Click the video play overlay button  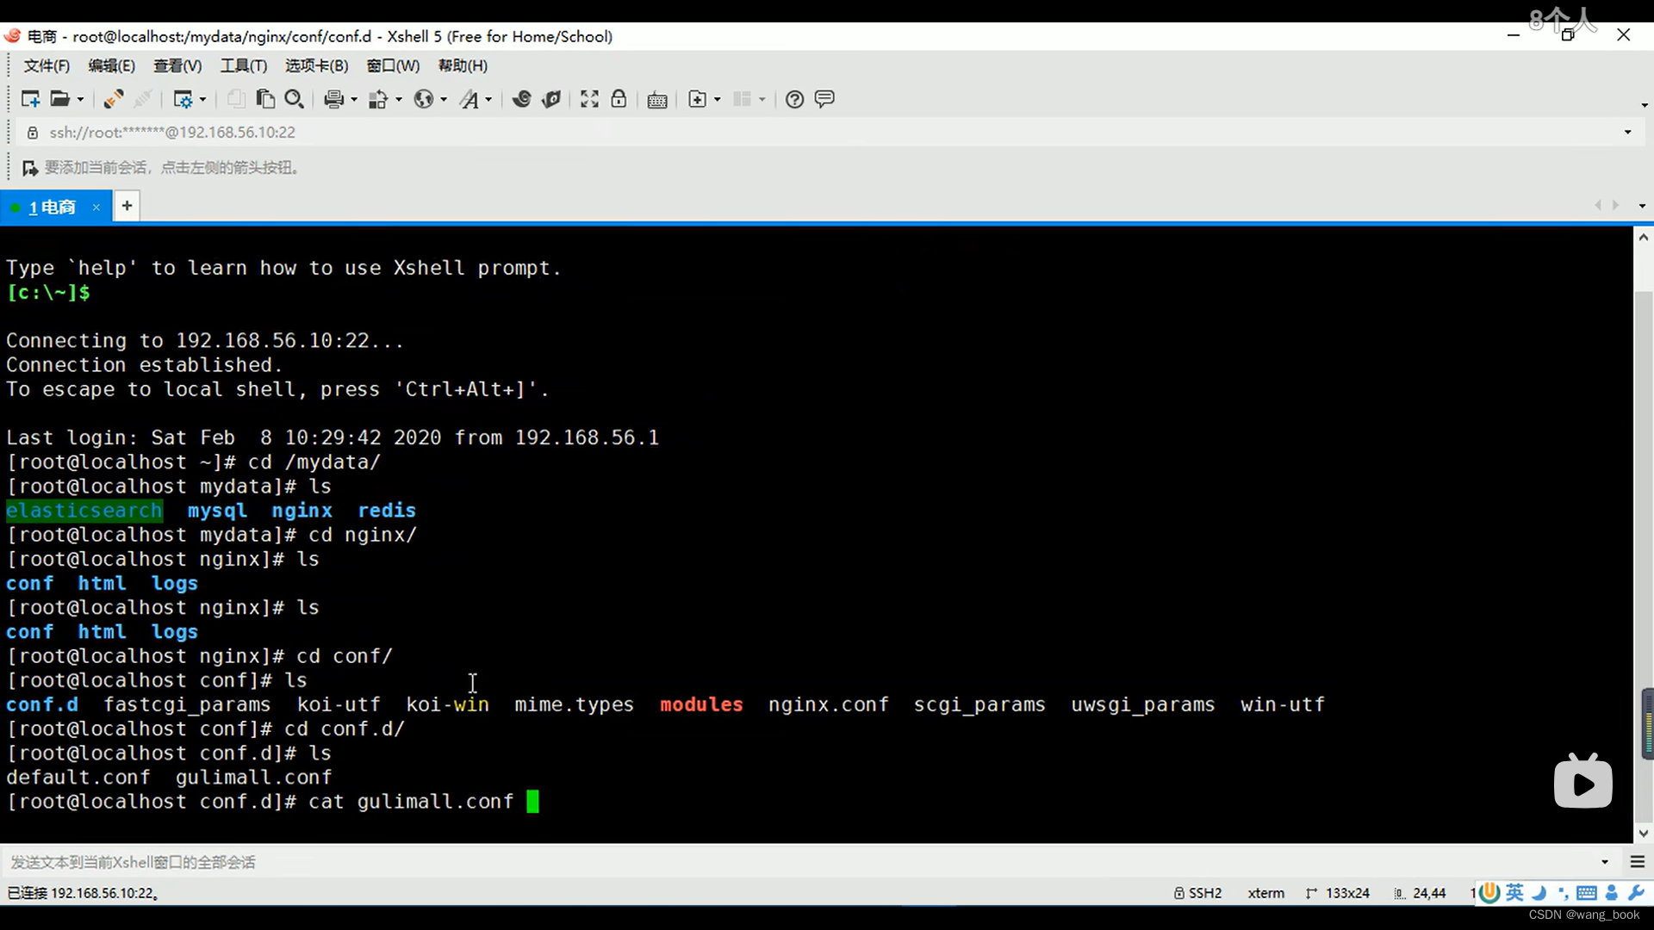(x=1582, y=782)
